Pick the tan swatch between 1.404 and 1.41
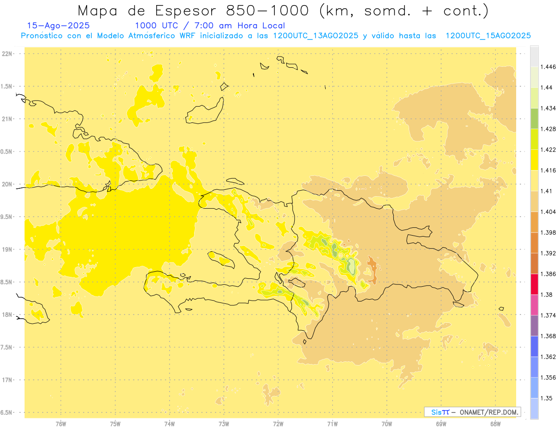Screen dimensions: 556x430 (x=534, y=201)
